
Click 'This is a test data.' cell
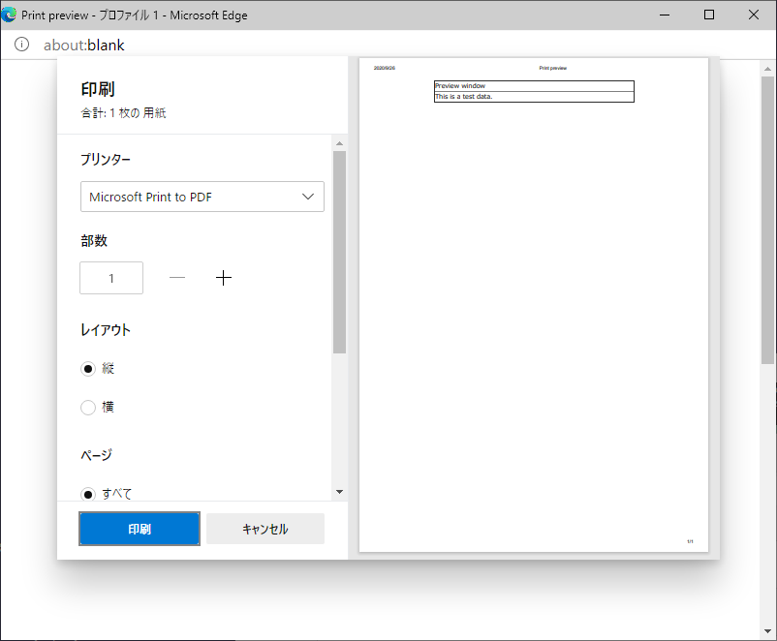pyautogui.click(x=534, y=97)
